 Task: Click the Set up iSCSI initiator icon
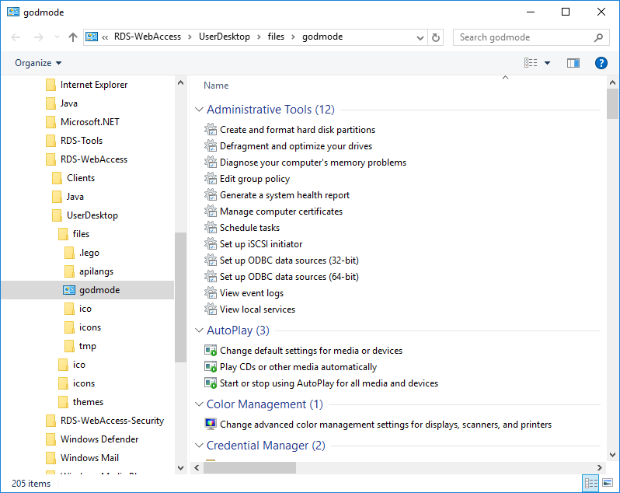pyautogui.click(x=211, y=243)
